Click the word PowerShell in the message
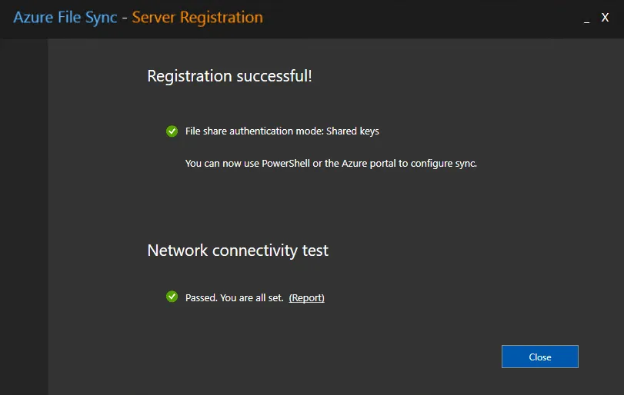 (285, 164)
